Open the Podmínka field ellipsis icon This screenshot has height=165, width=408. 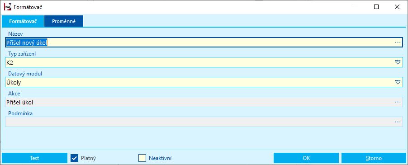[x=397, y=122]
